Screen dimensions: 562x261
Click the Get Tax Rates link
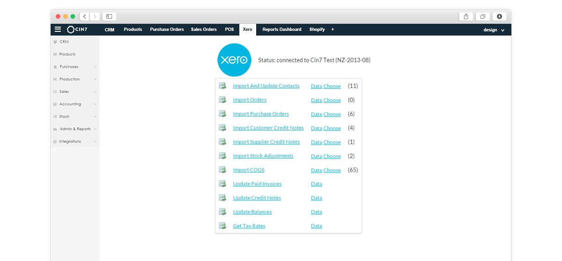coord(249,226)
